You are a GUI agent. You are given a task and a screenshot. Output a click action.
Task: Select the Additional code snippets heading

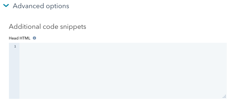click(x=47, y=26)
